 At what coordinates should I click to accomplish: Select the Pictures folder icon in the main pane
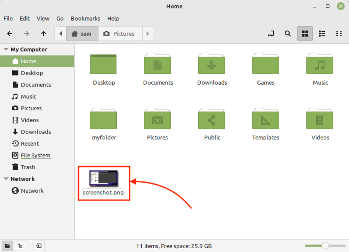[158, 119]
